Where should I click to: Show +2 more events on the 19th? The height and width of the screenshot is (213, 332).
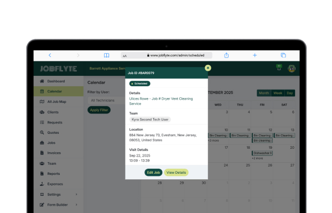point(257,158)
